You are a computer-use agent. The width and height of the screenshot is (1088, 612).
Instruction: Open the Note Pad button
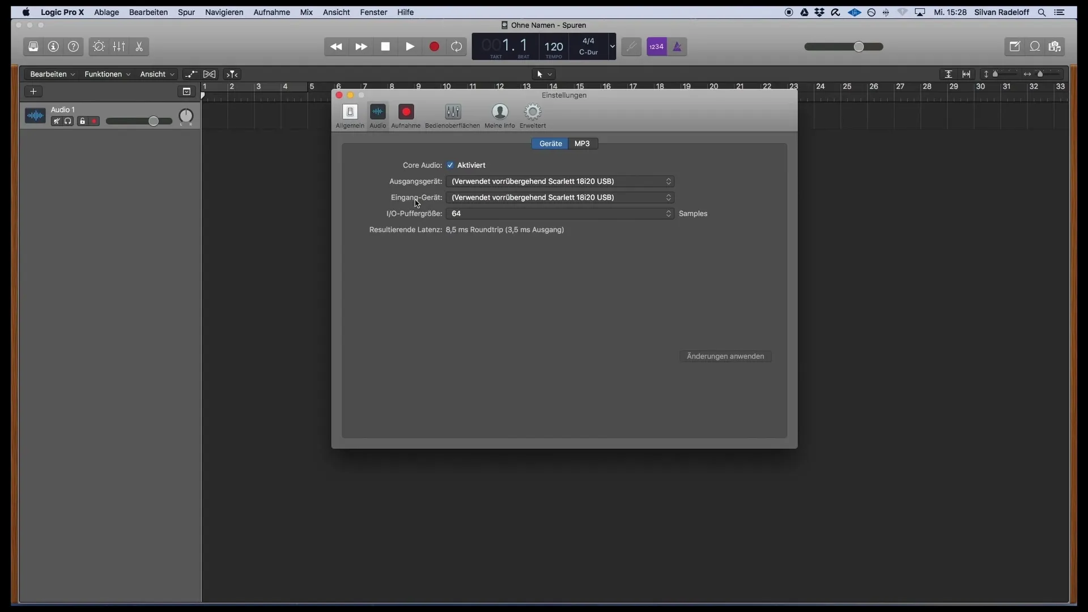tap(1015, 46)
